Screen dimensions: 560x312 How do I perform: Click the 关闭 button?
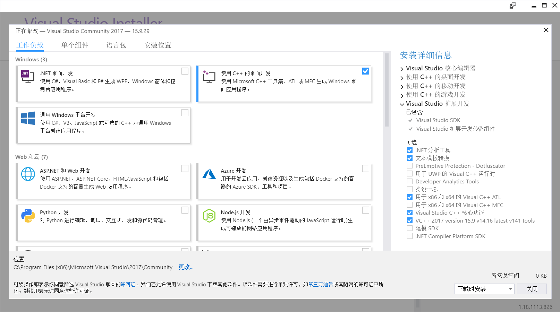532,289
